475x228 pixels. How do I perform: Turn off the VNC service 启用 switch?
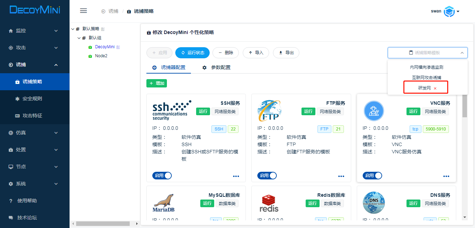pos(372,176)
